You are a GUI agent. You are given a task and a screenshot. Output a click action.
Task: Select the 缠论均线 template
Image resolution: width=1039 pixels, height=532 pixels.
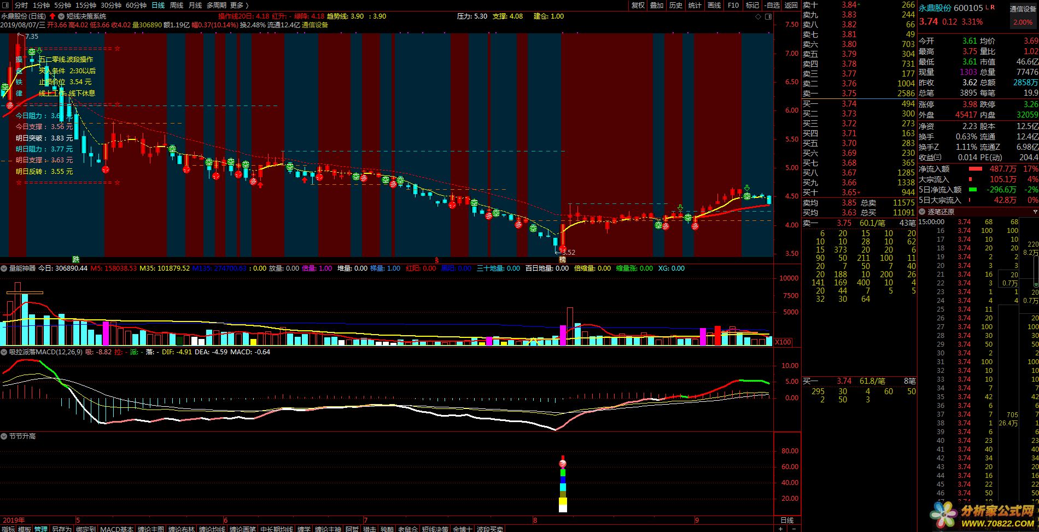[x=212, y=529]
